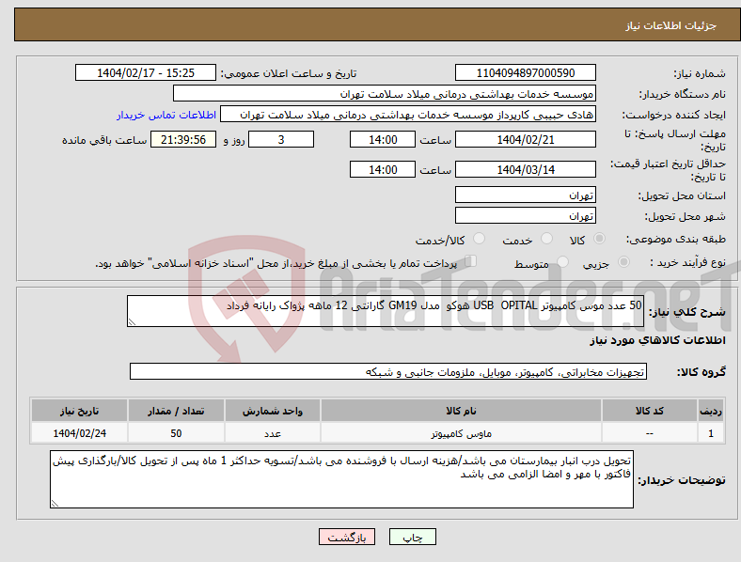
Task: Click the response deadline date 1404/02/21
Action: [526, 139]
